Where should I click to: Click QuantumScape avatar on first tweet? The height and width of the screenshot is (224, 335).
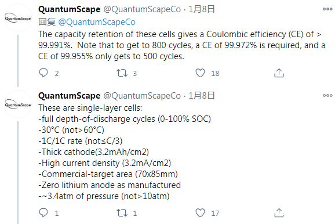click(18, 18)
